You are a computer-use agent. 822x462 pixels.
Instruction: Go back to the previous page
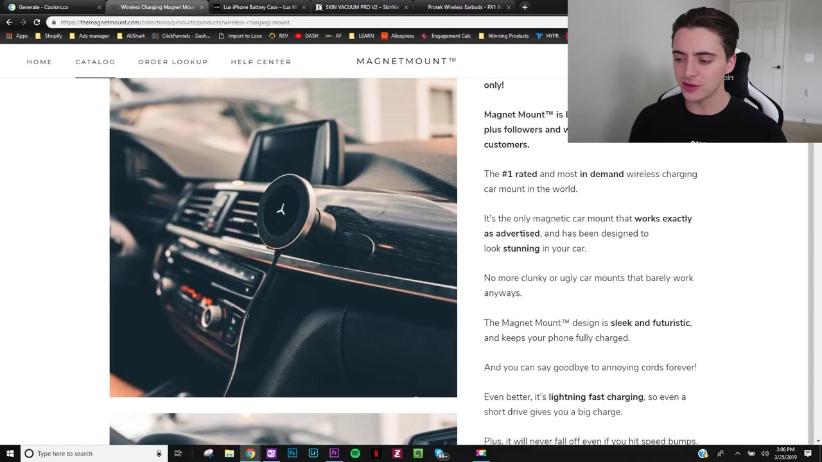tap(9, 22)
